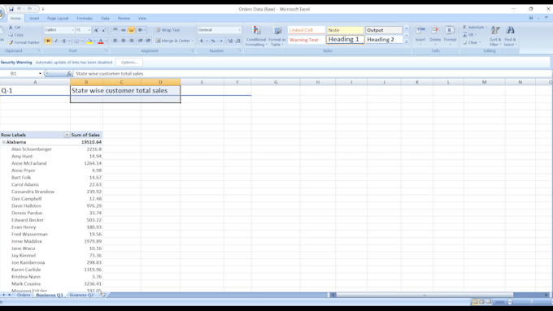
Task: Toggle Italic formatting
Action: point(56,41)
